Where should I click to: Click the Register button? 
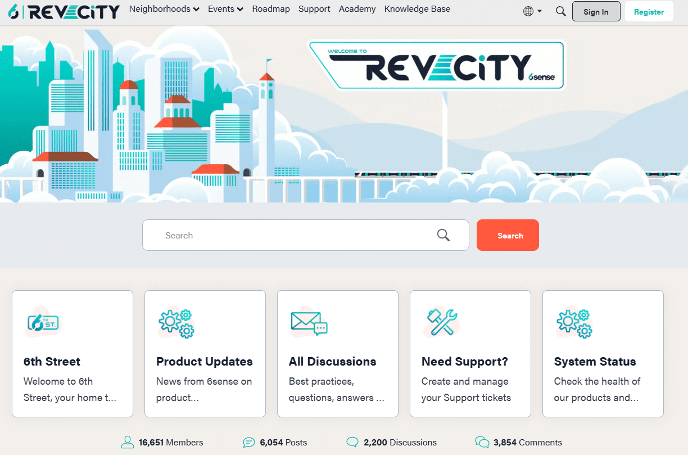[649, 12]
